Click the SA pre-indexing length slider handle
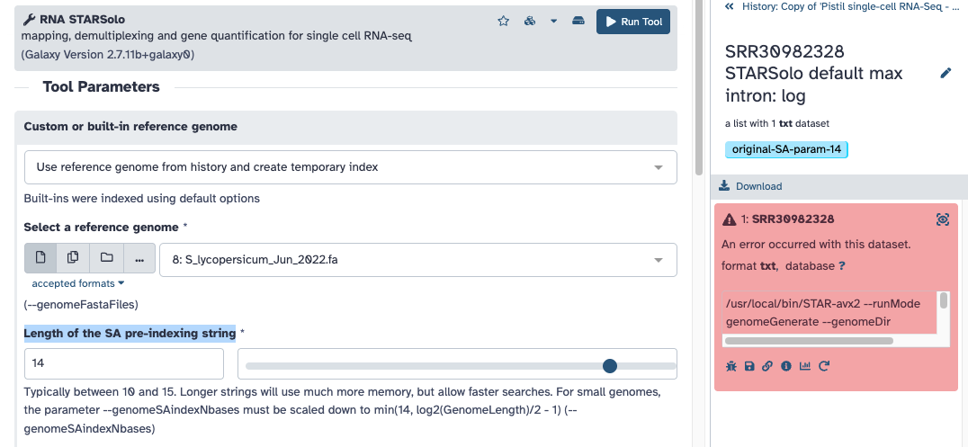This screenshot has width=968, height=447. tap(610, 365)
